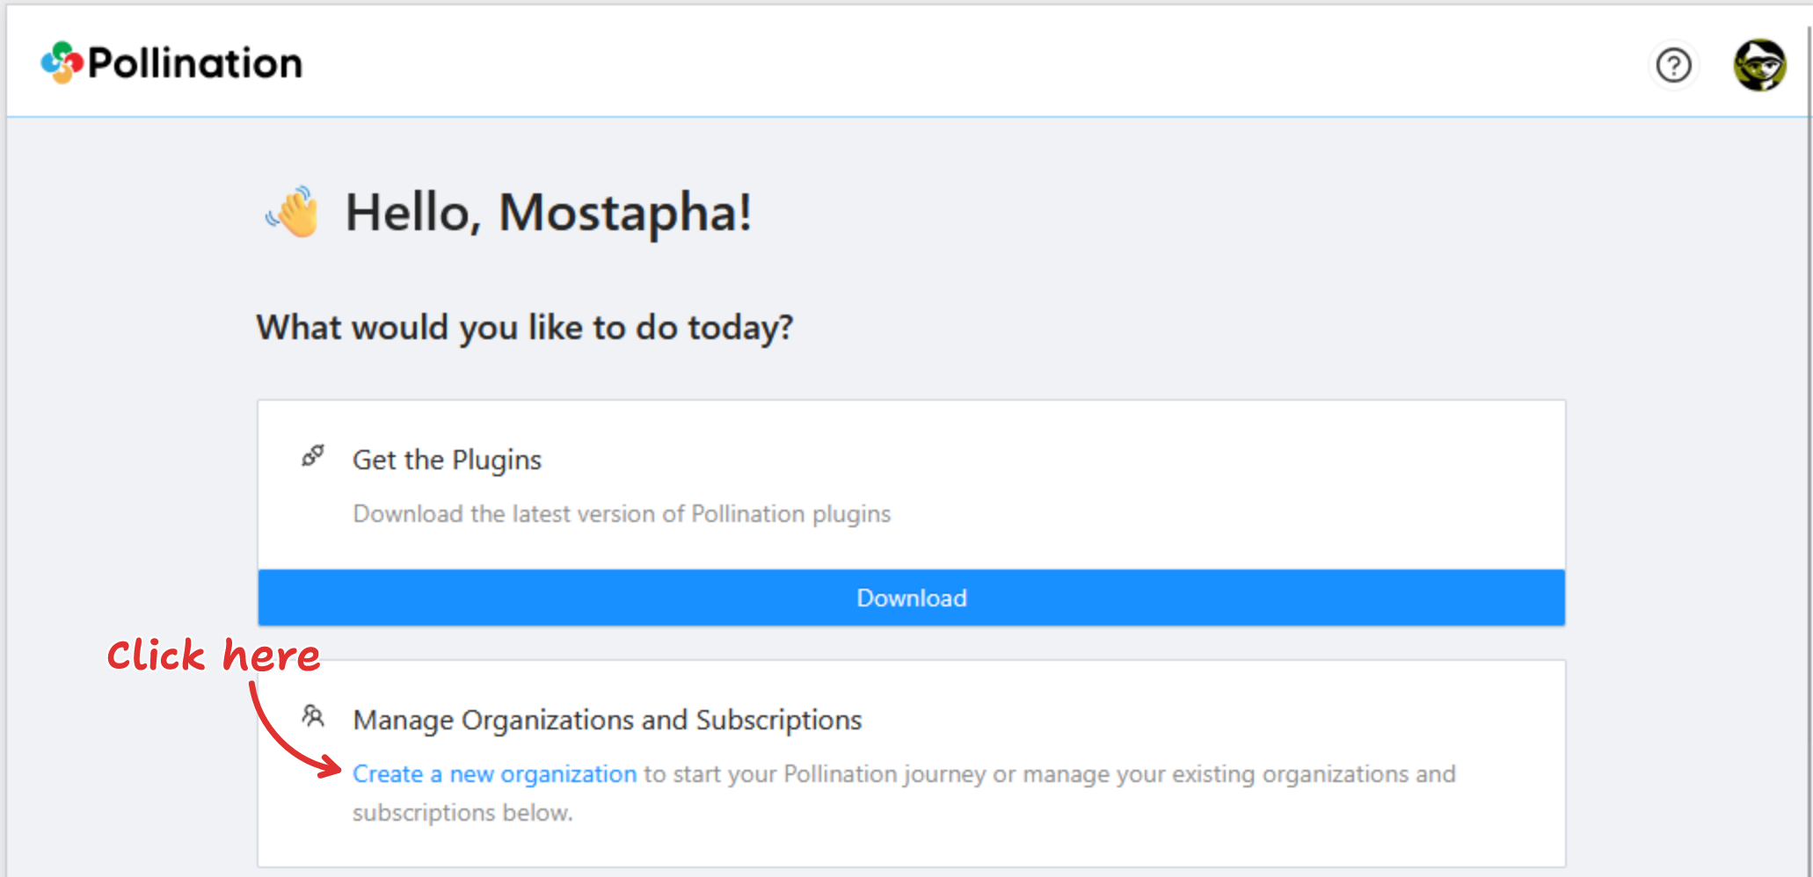Click the plug icon beside Get the Plugins
Screen dimensions: 1813x877
(x=313, y=456)
